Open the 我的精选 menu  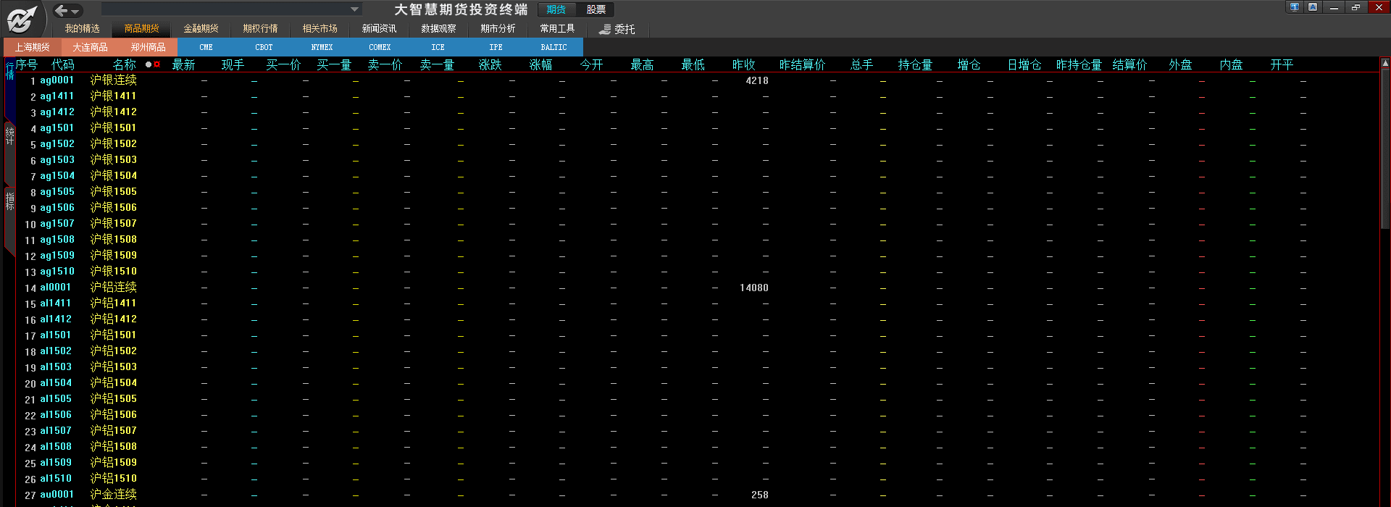[82, 28]
